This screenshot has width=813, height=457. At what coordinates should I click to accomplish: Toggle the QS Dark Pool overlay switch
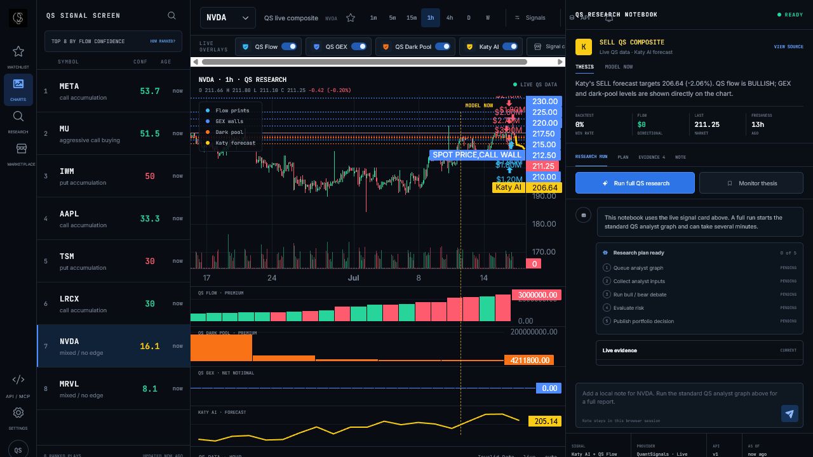click(443, 46)
